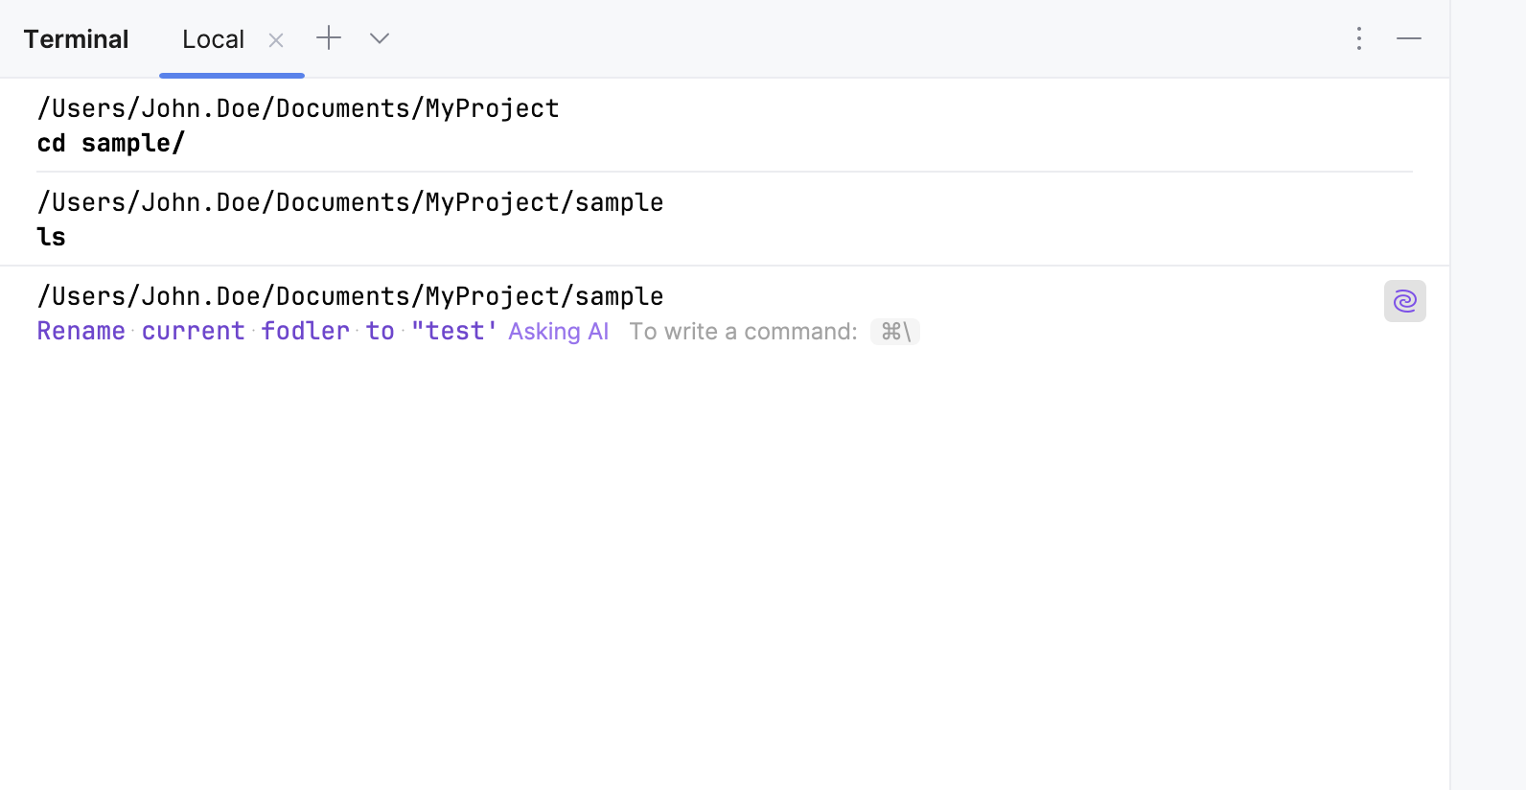Close the Local terminal tab
This screenshot has width=1526, height=790.
[x=276, y=40]
